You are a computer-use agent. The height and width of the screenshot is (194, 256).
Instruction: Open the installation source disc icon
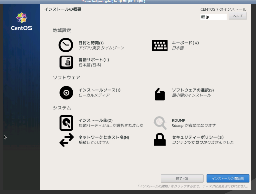point(66,93)
